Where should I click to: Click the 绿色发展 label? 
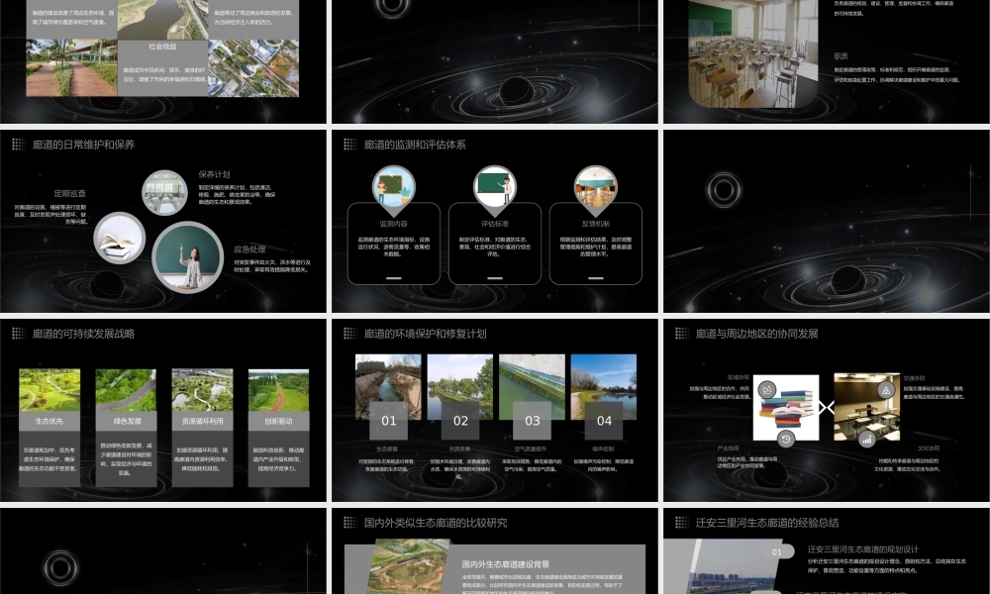[x=127, y=421]
